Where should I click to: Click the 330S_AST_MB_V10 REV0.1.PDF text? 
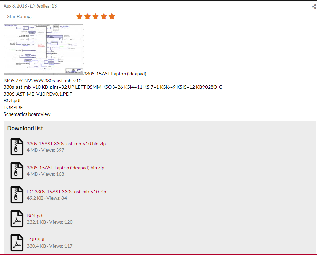coord(38,94)
